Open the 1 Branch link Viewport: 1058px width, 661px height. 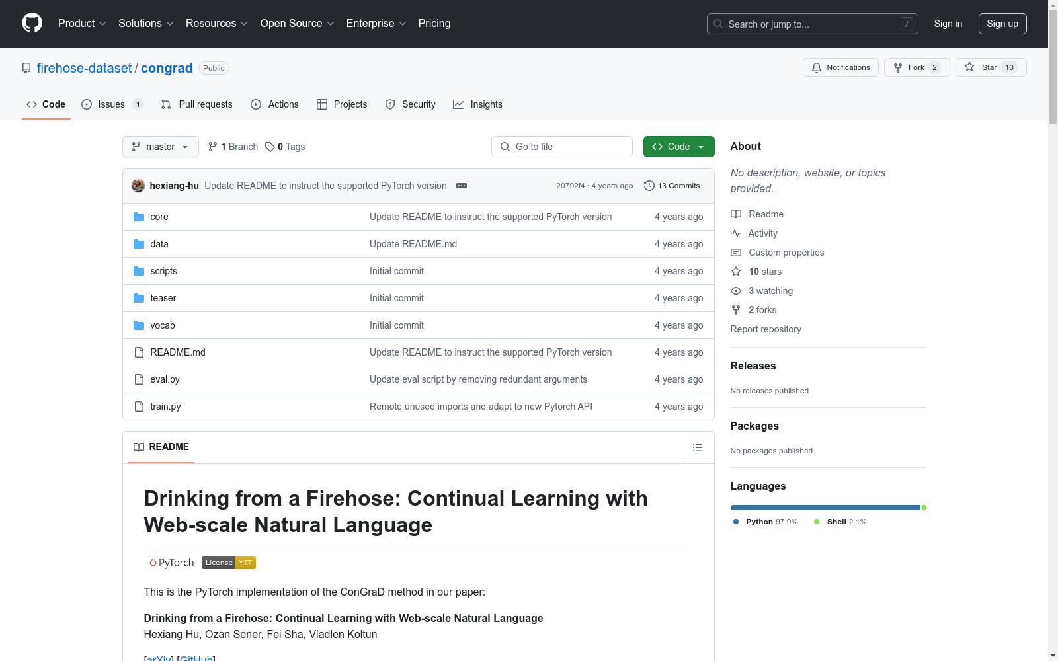click(233, 147)
